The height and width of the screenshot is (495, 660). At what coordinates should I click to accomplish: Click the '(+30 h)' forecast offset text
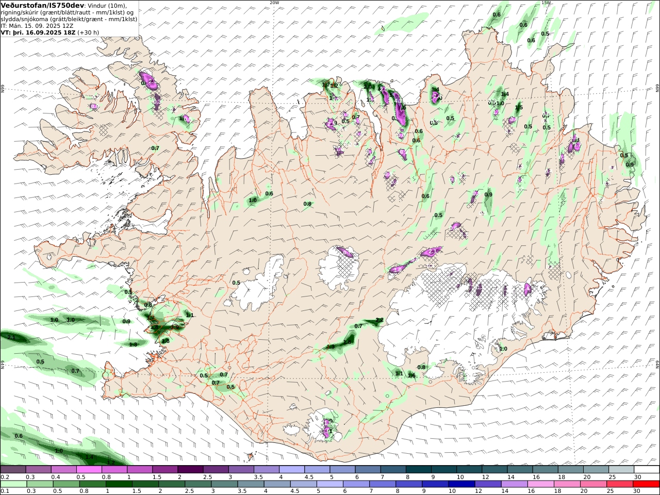pyautogui.click(x=88, y=32)
